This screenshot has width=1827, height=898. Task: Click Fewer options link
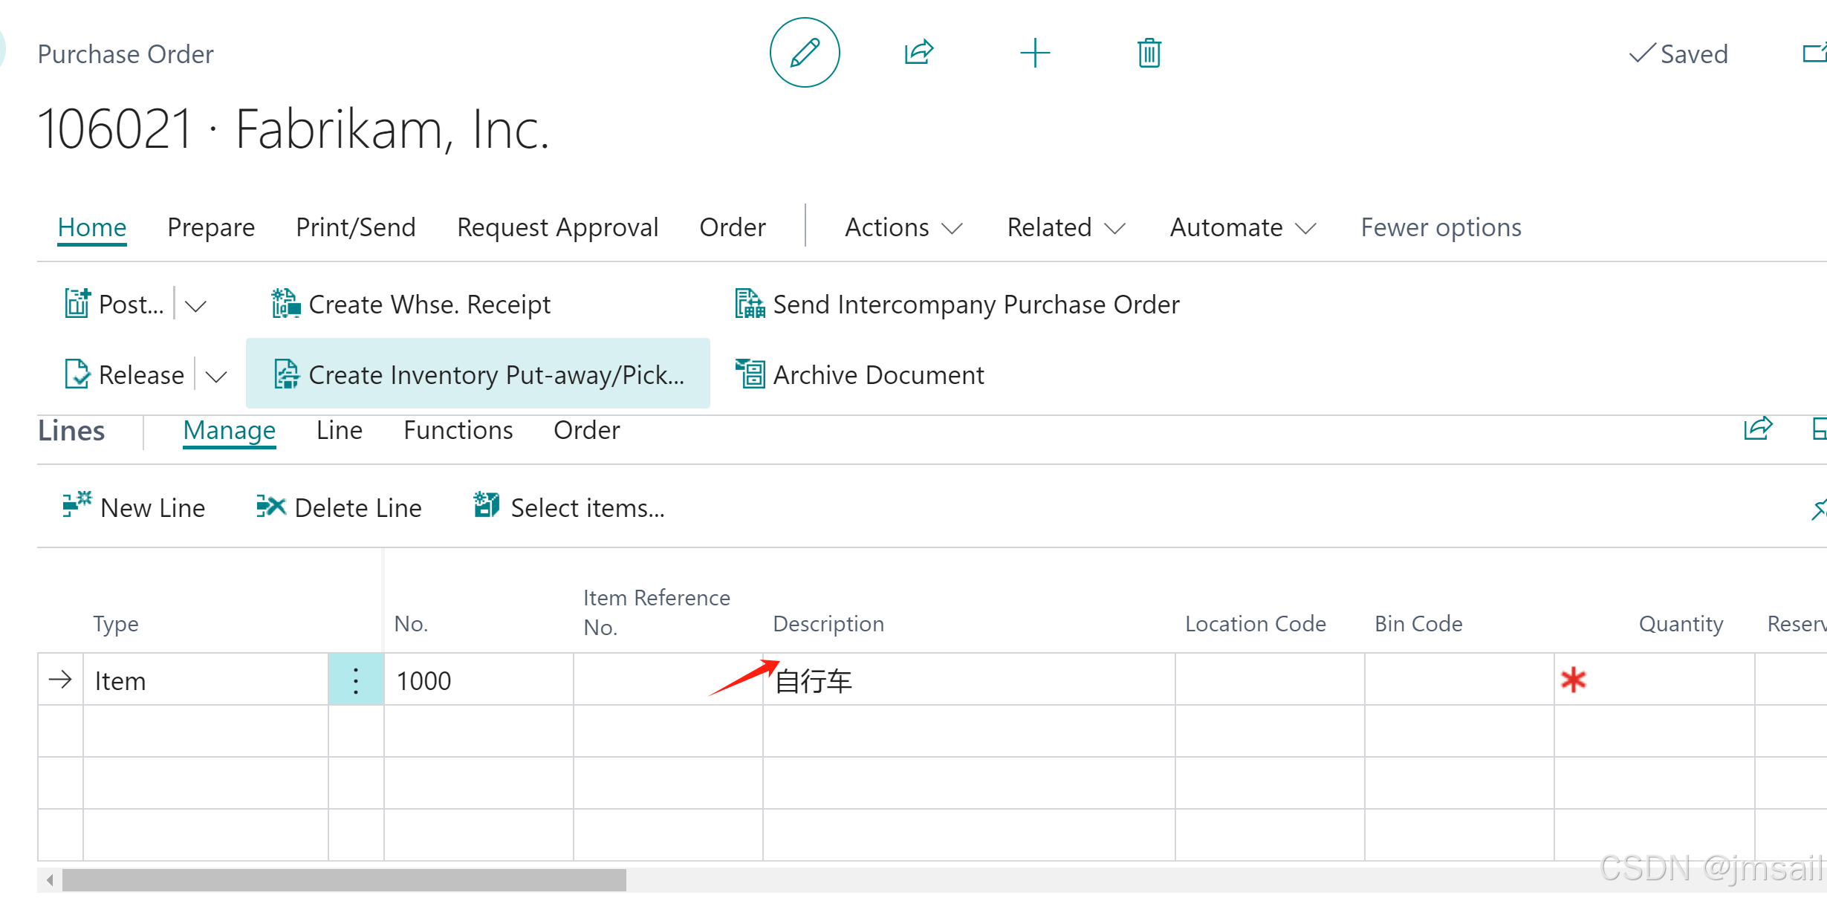1441,227
